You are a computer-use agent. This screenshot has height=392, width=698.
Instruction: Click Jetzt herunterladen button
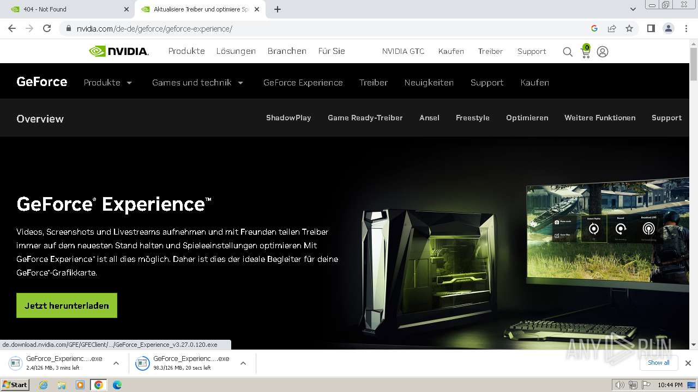[x=67, y=305]
